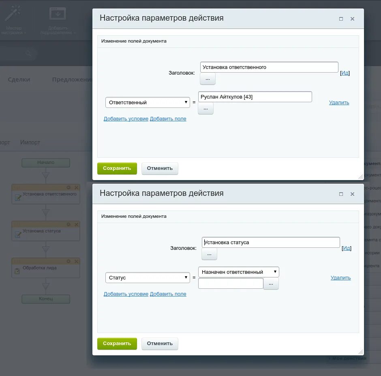Open the Предложения tab in background

coord(72,79)
